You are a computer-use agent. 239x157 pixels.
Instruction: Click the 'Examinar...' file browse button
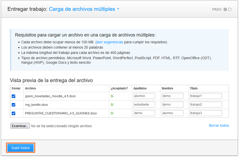[20, 126]
